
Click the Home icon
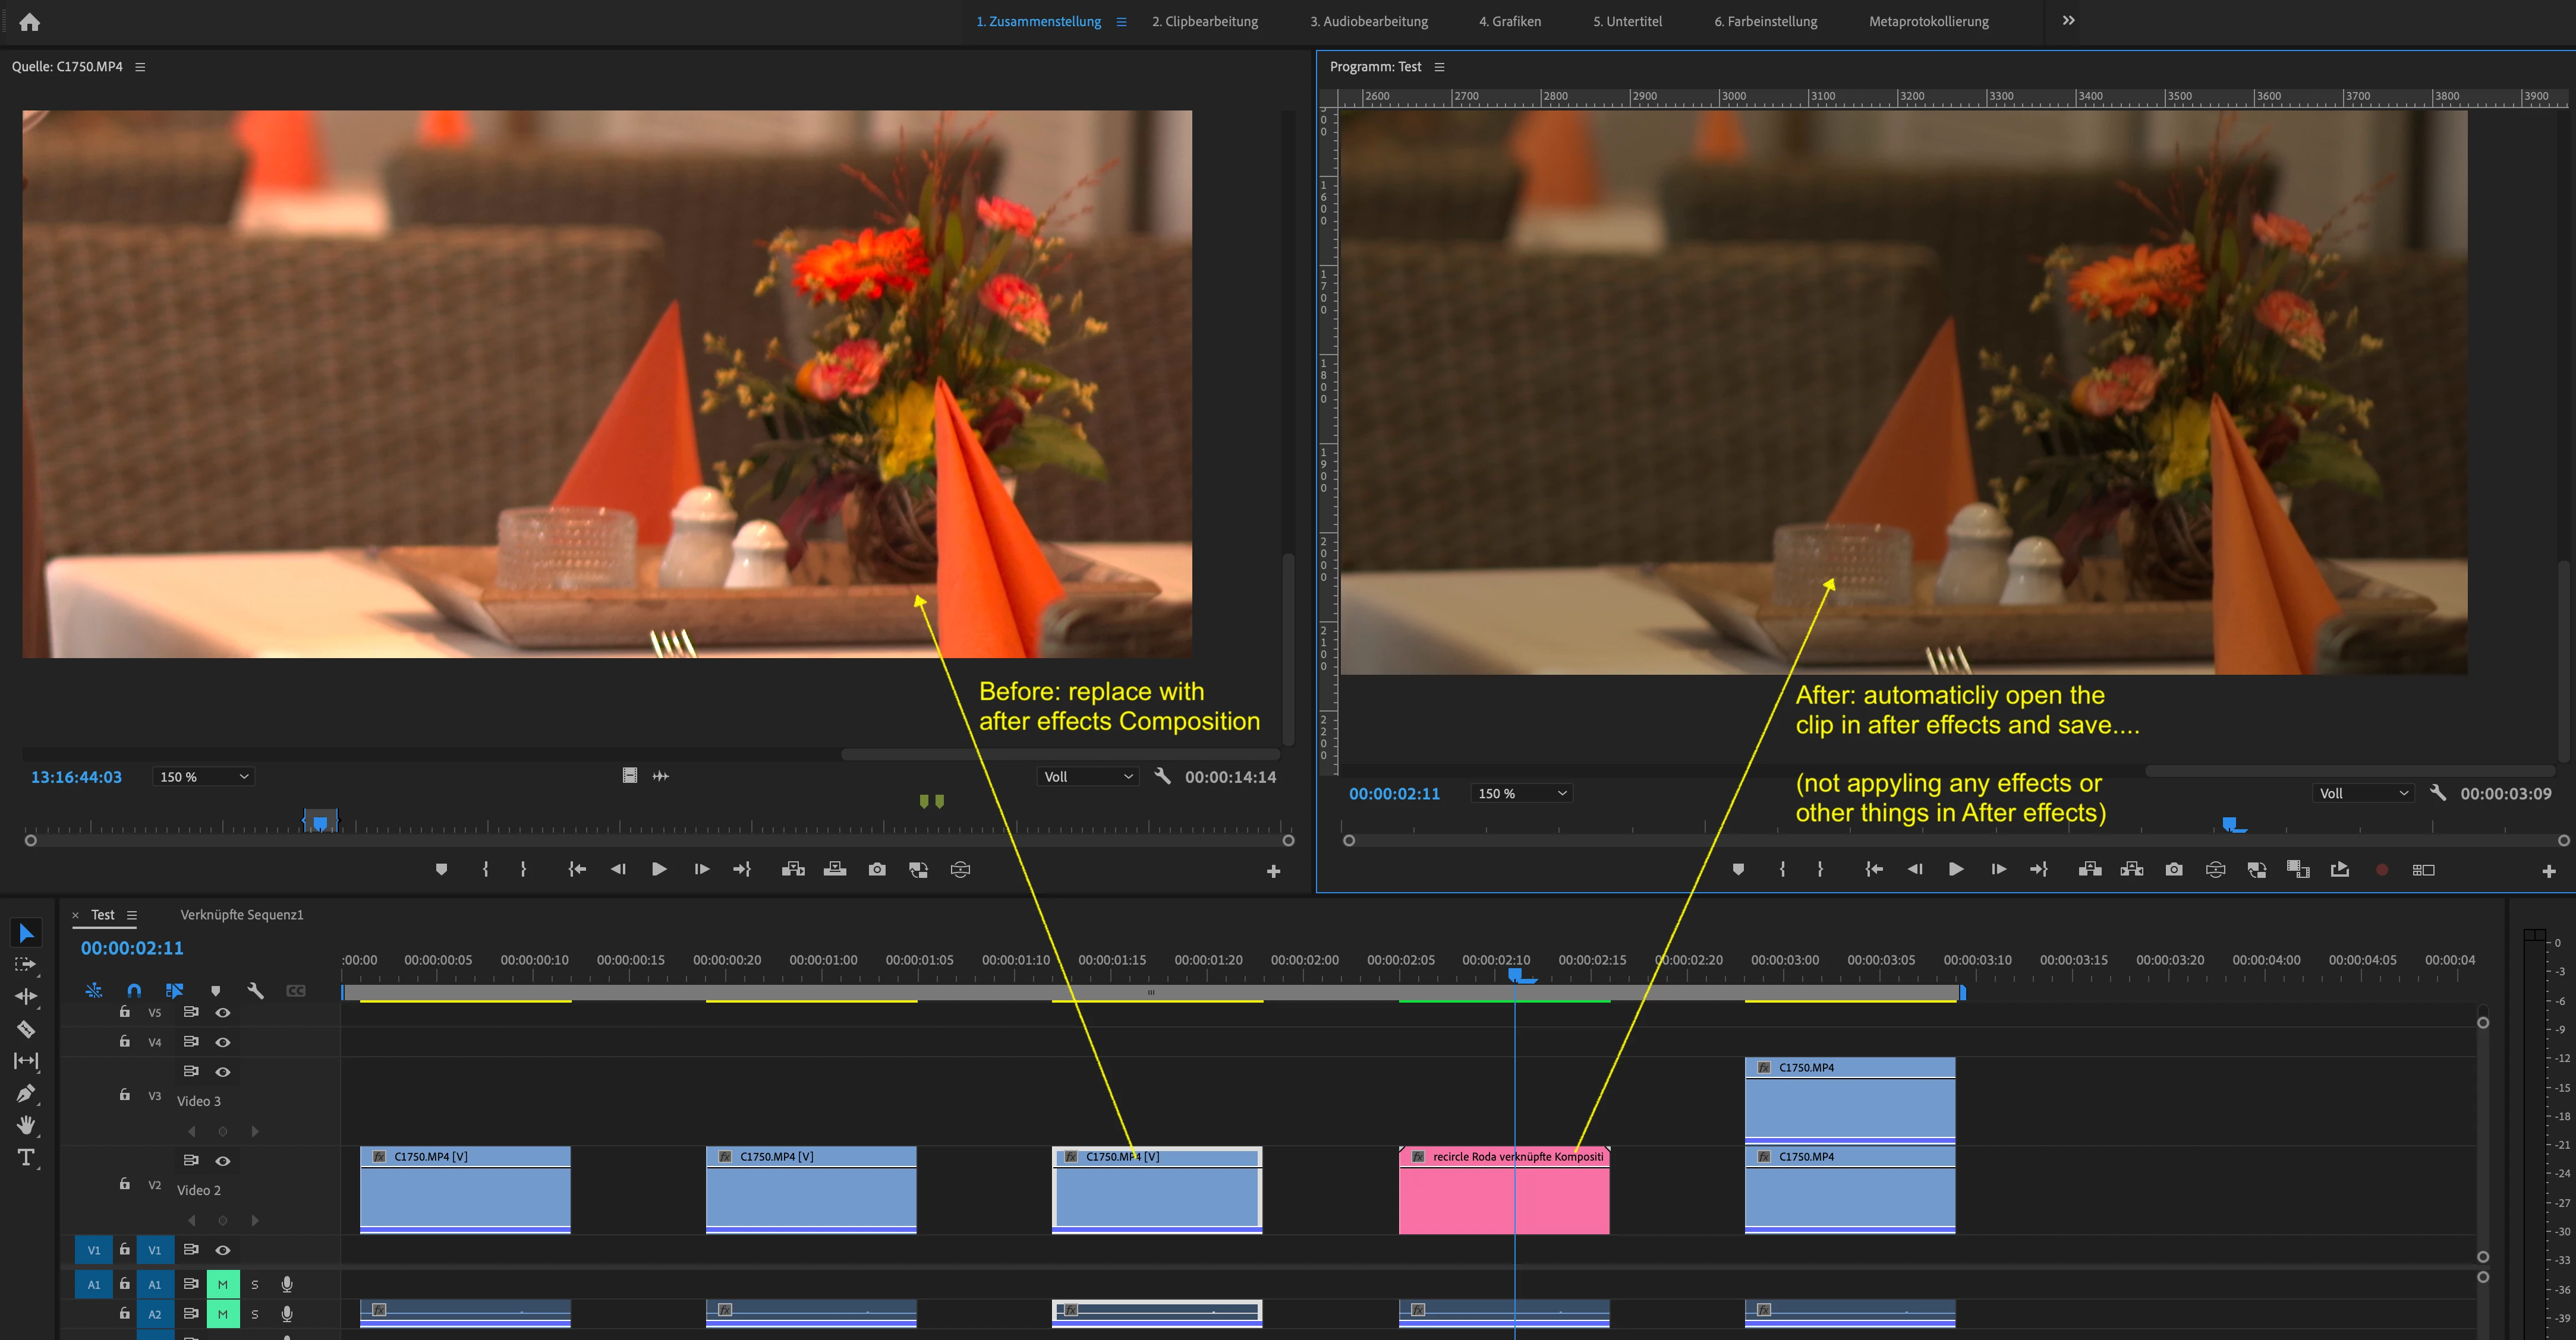pos(30,22)
